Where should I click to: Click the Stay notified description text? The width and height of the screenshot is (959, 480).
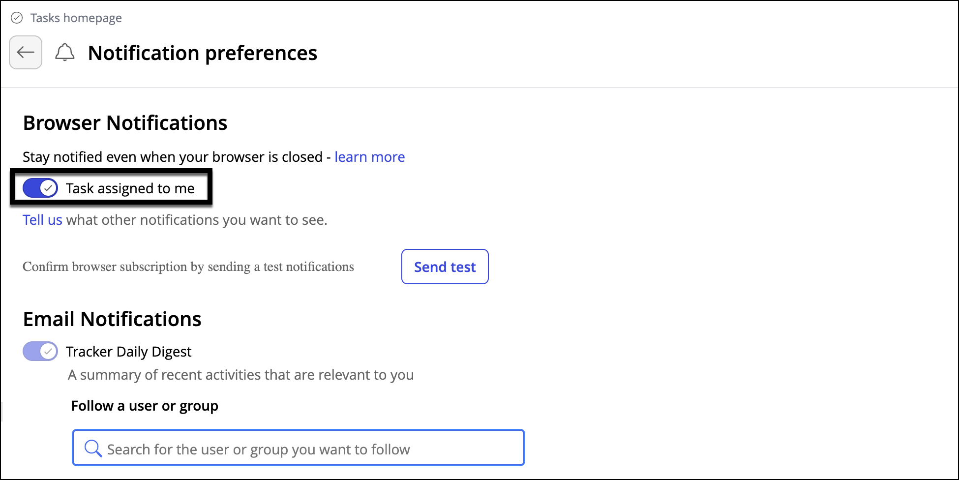click(x=172, y=157)
